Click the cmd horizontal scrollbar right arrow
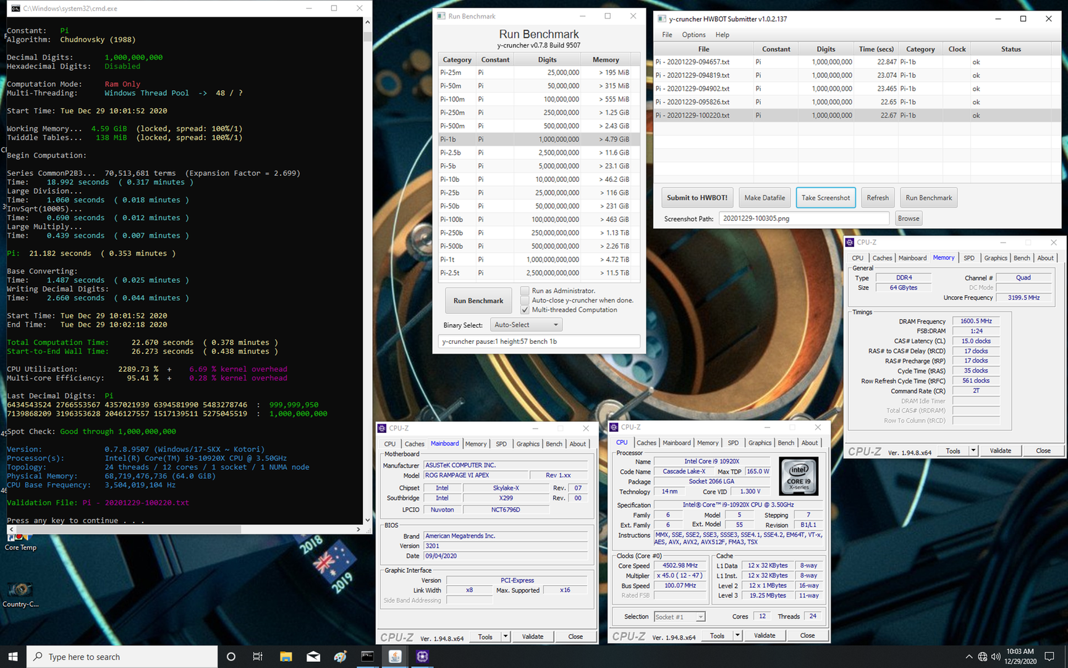 pos(358,529)
